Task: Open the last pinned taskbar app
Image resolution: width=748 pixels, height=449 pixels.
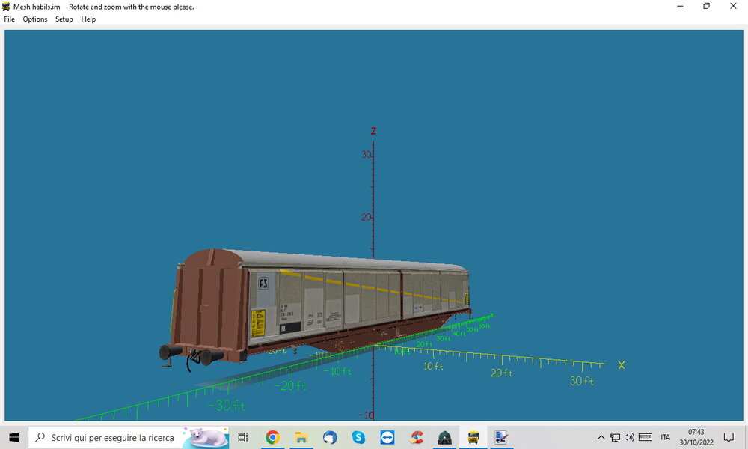Action: pyautogui.click(x=501, y=437)
